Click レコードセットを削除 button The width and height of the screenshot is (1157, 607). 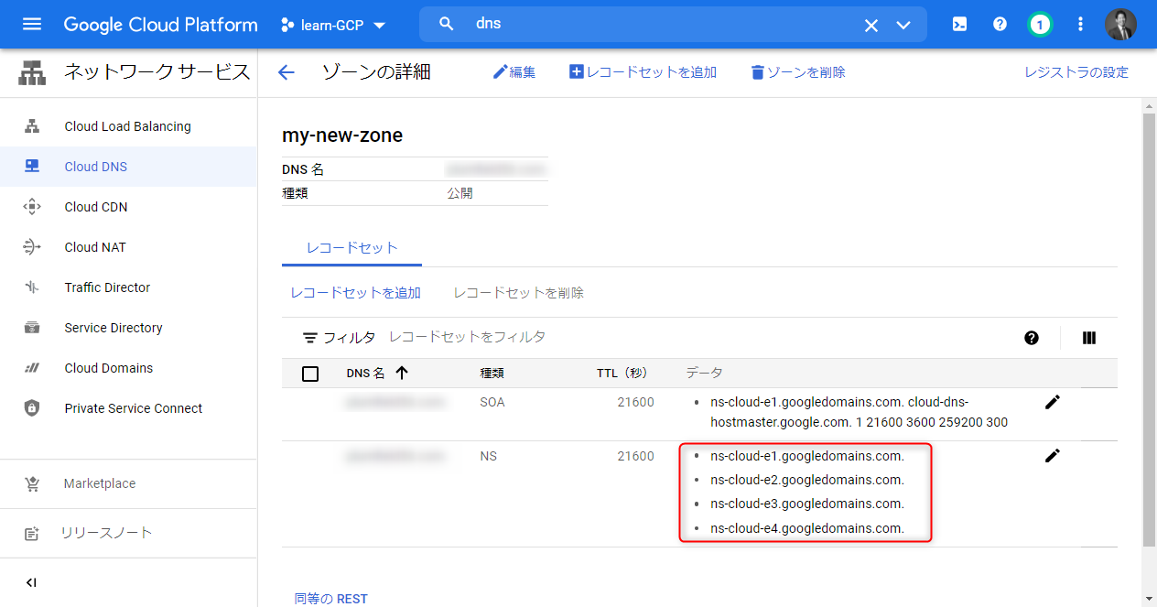(x=519, y=293)
